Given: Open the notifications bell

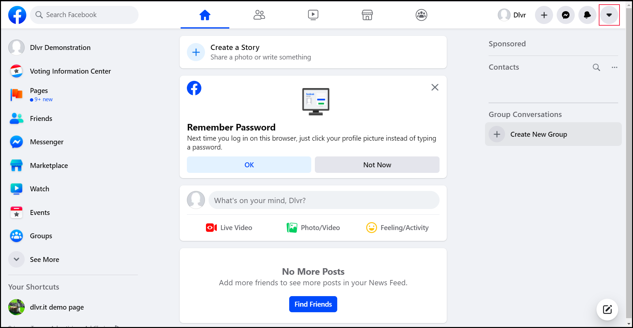Looking at the screenshot, I should [587, 15].
